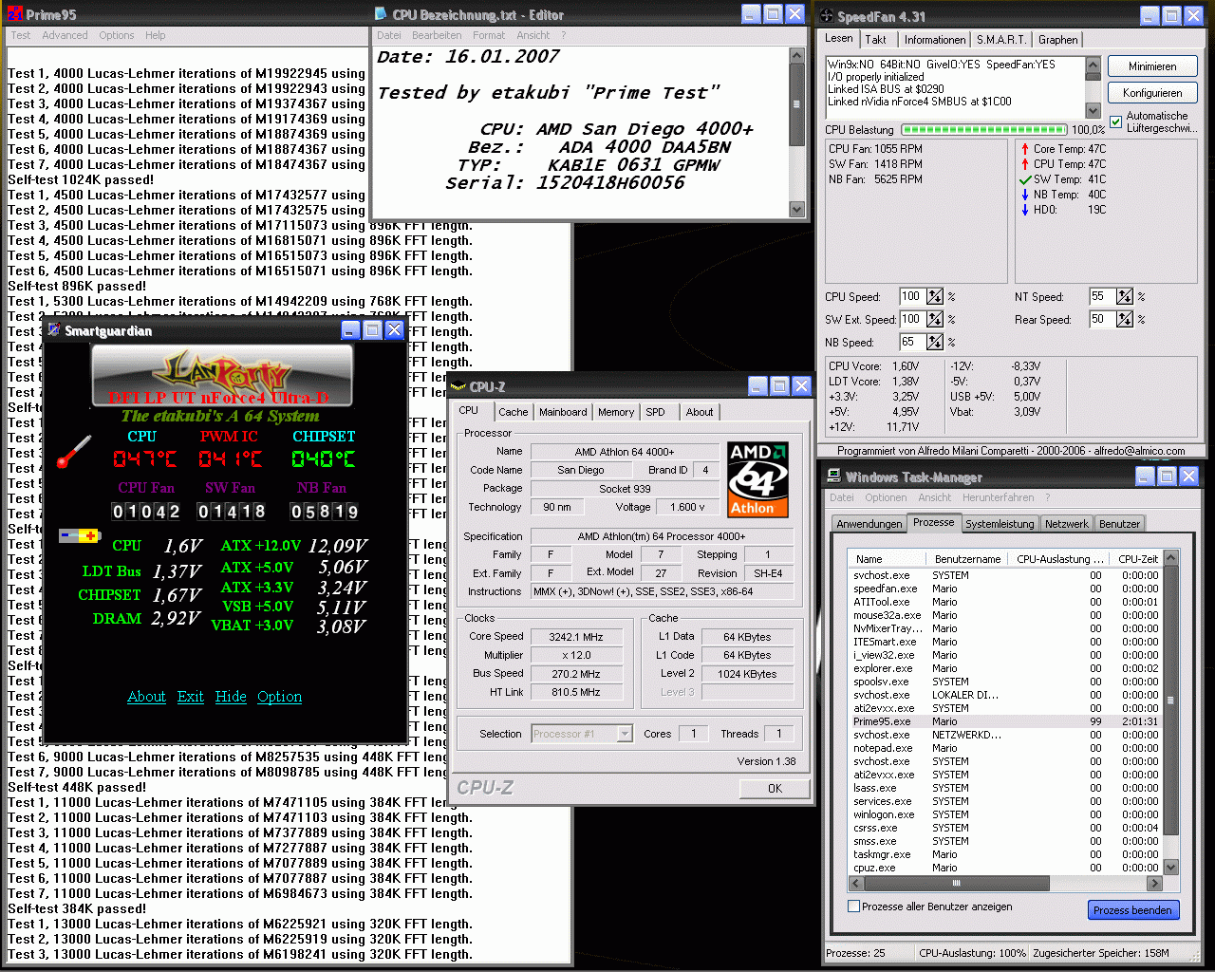1215x972 pixels.
Task: Click the battery voltage icon in Smartguardian
Action: click(80, 535)
